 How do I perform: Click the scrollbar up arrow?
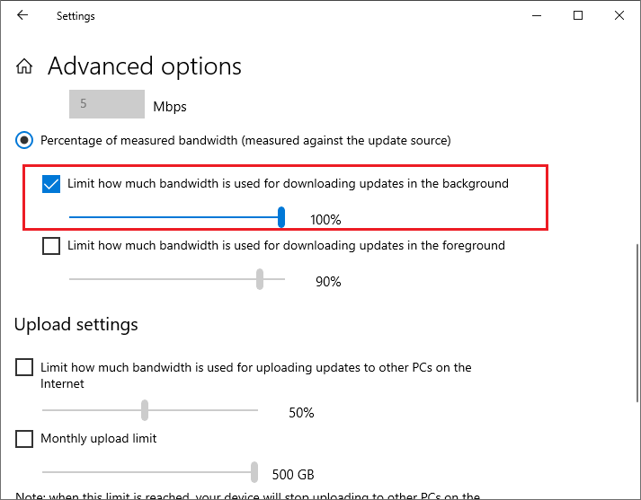637,37
